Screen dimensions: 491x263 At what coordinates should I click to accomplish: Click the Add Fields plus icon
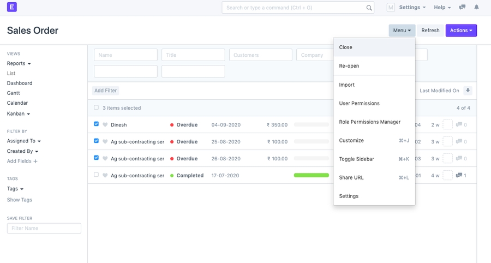pyautogui.click(x=35, y=162)
